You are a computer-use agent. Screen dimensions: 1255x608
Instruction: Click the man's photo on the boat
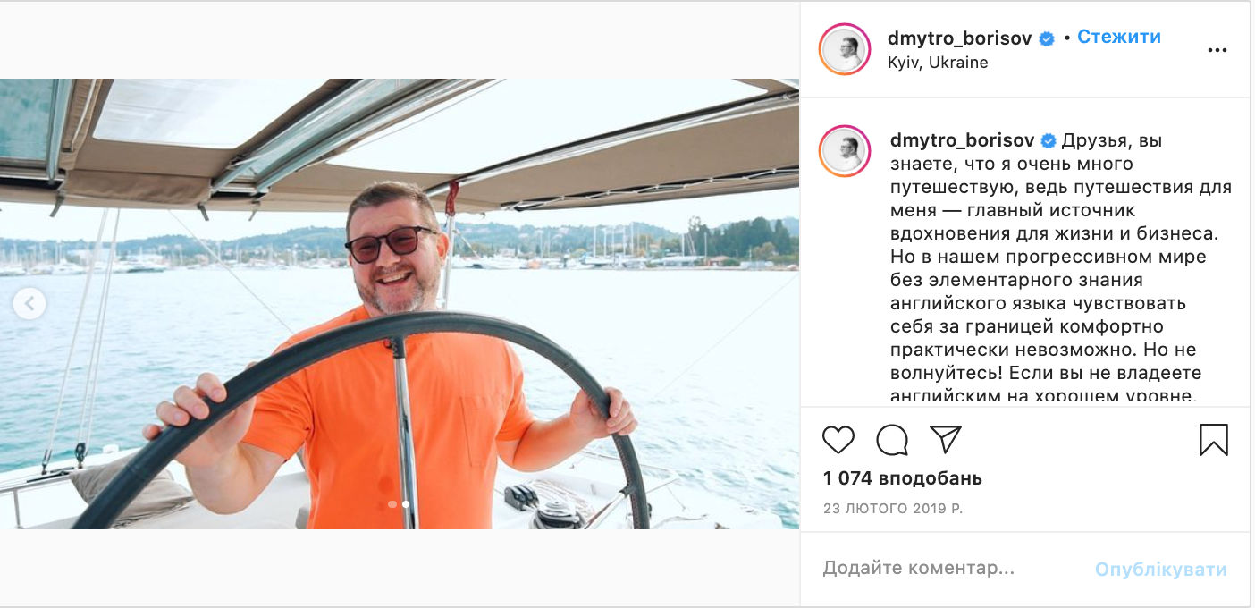pos(400,304)
